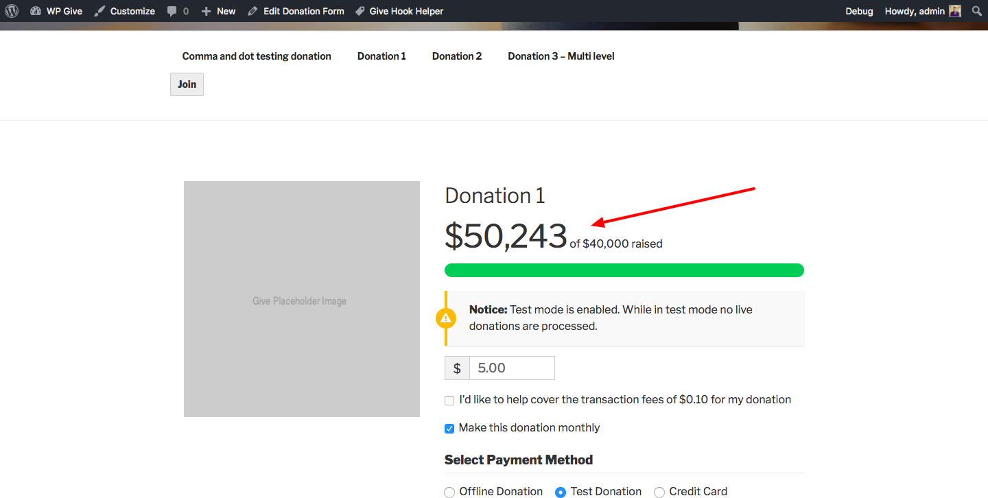Uncheck Make this donation monthly
The width and height of the screenshot is (988, 498).
point(449,428)
